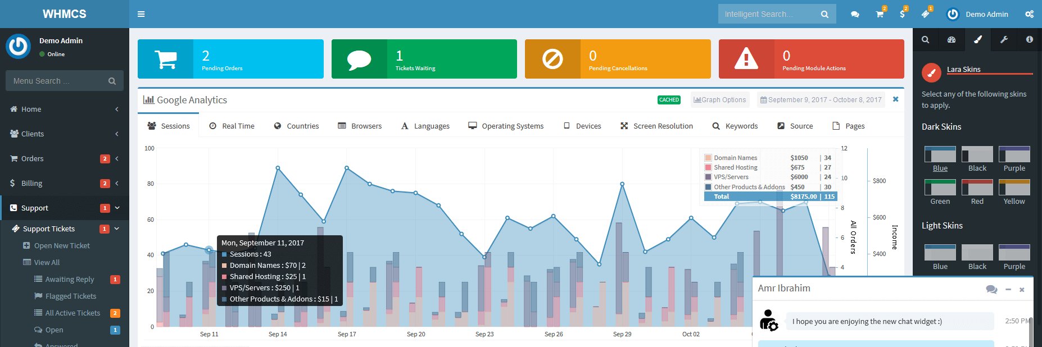Image resolution: width=1042 pixels, height=347 pixels.
Task: Click the CACHED badge
Action: coord(669,100)
